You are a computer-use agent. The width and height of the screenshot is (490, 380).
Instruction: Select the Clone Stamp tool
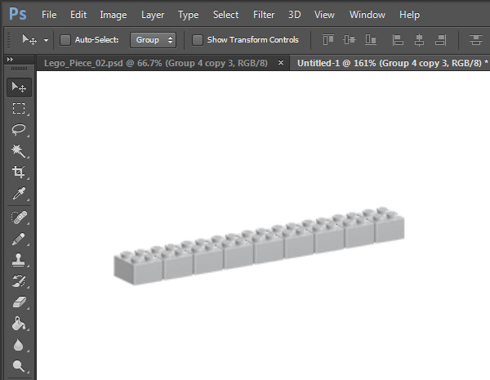pos(19,260)
